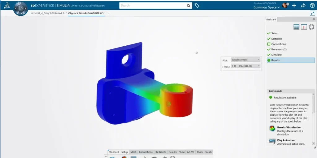Click the collapse view arrows icon

[312, 13]
